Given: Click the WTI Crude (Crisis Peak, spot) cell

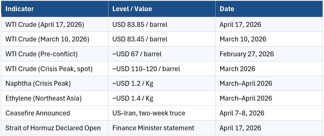Looking at the screenshot, I should point(49,69).
